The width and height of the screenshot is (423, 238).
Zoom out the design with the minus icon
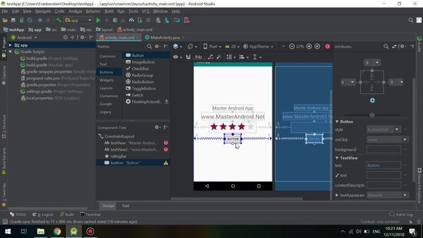pos(291,46)
